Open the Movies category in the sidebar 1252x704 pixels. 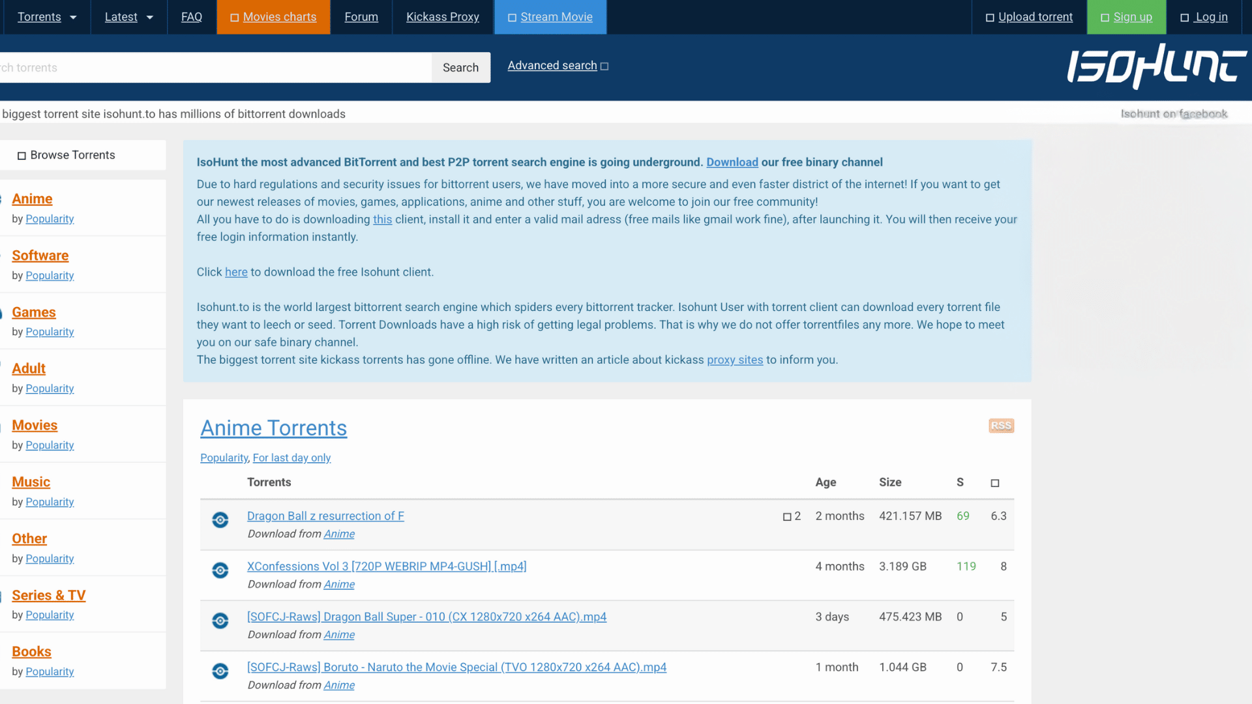pos(35,425)
